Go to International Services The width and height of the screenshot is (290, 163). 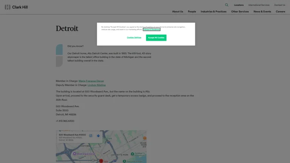259,5
